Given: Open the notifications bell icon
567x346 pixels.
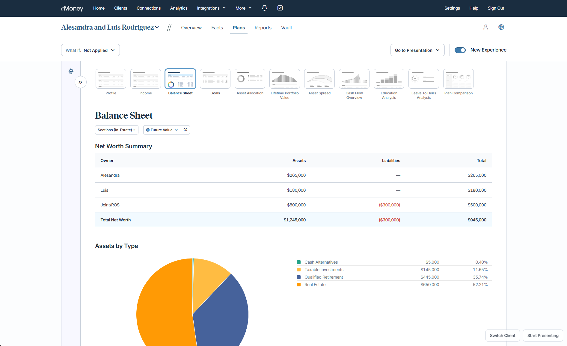Looking at the screenshot, I should [264, 8].
